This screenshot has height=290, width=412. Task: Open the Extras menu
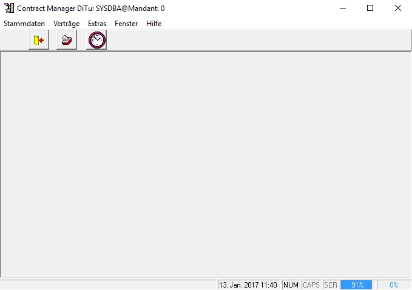pos(97,24)
